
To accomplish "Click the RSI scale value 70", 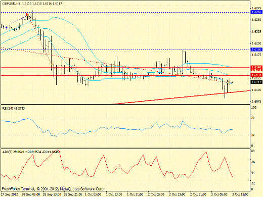I will [253, 118].
